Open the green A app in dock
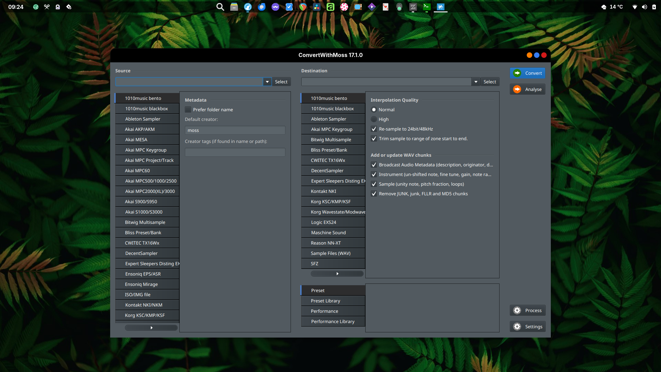 (x=330, y=7)
